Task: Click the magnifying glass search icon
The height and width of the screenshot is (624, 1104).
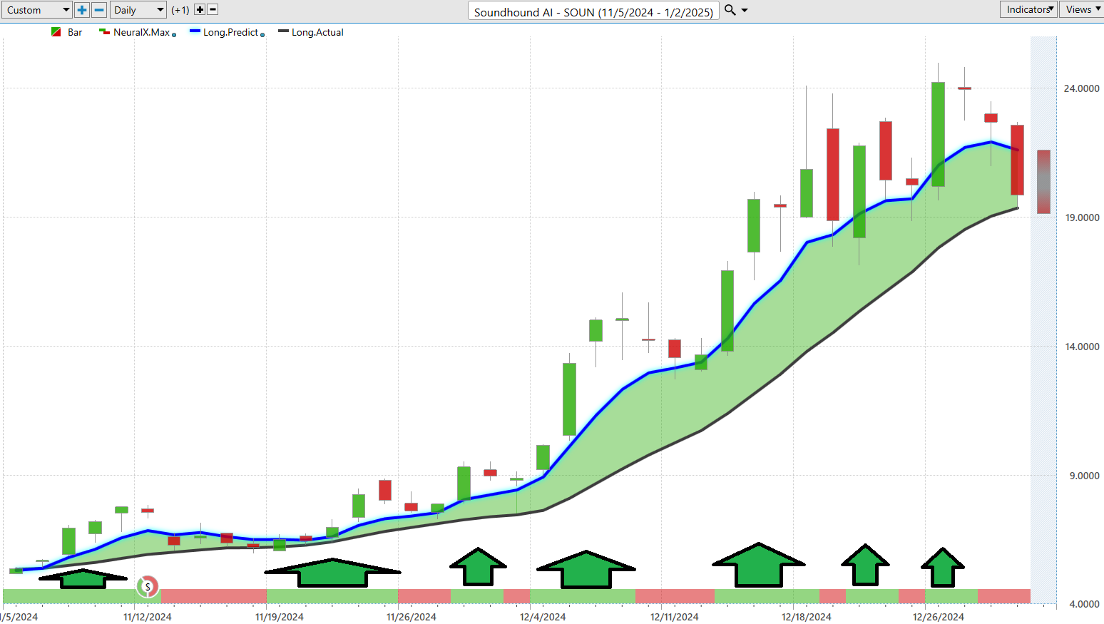Action: [x=730, y=10]
